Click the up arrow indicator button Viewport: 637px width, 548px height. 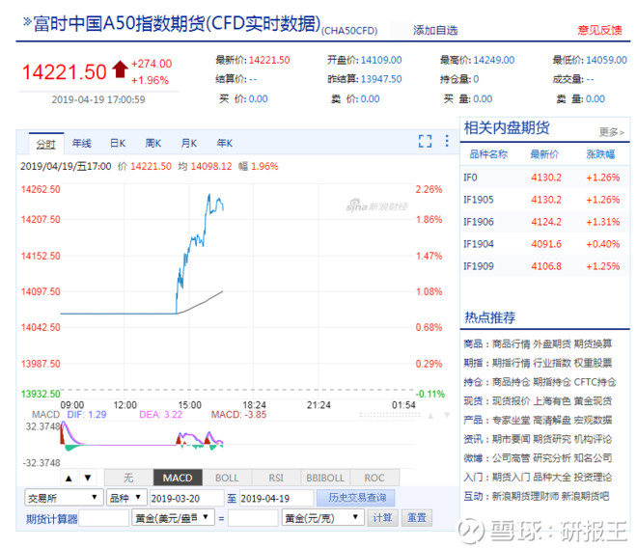pos(69,478)
